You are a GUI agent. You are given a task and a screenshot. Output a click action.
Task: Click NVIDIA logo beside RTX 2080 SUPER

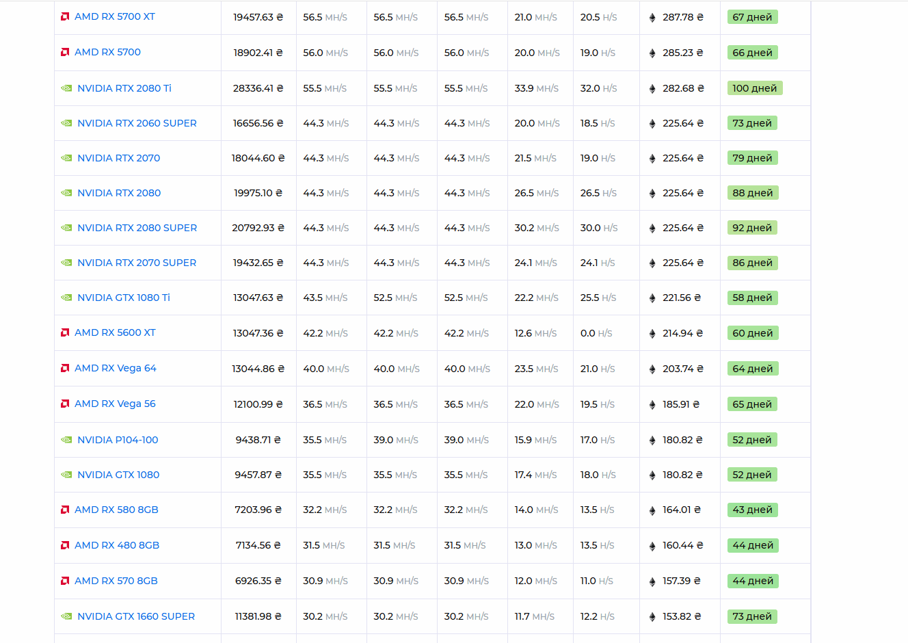pyautogui.click(x=66, y=228)
